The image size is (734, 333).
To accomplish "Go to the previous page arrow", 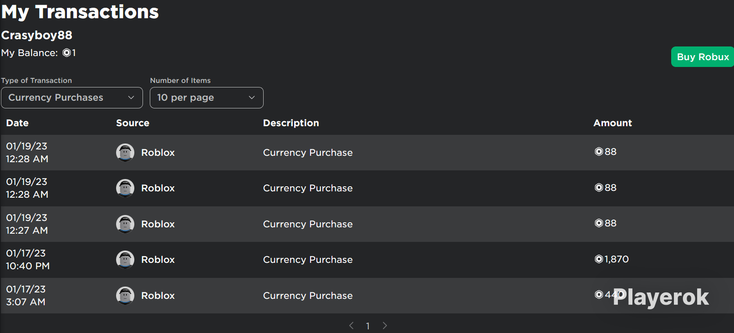I will pos(351,325).
